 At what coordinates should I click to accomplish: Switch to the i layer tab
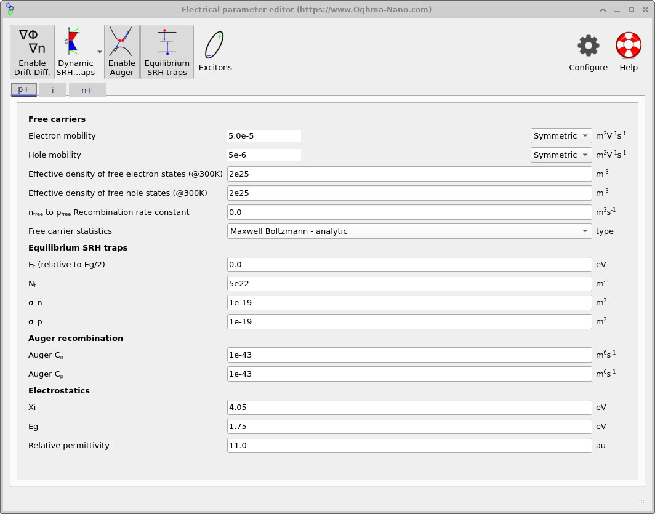(x=52, y=89)
